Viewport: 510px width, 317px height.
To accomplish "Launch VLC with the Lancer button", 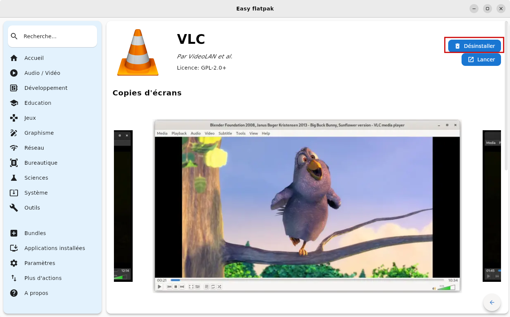I will pos(481,60).
